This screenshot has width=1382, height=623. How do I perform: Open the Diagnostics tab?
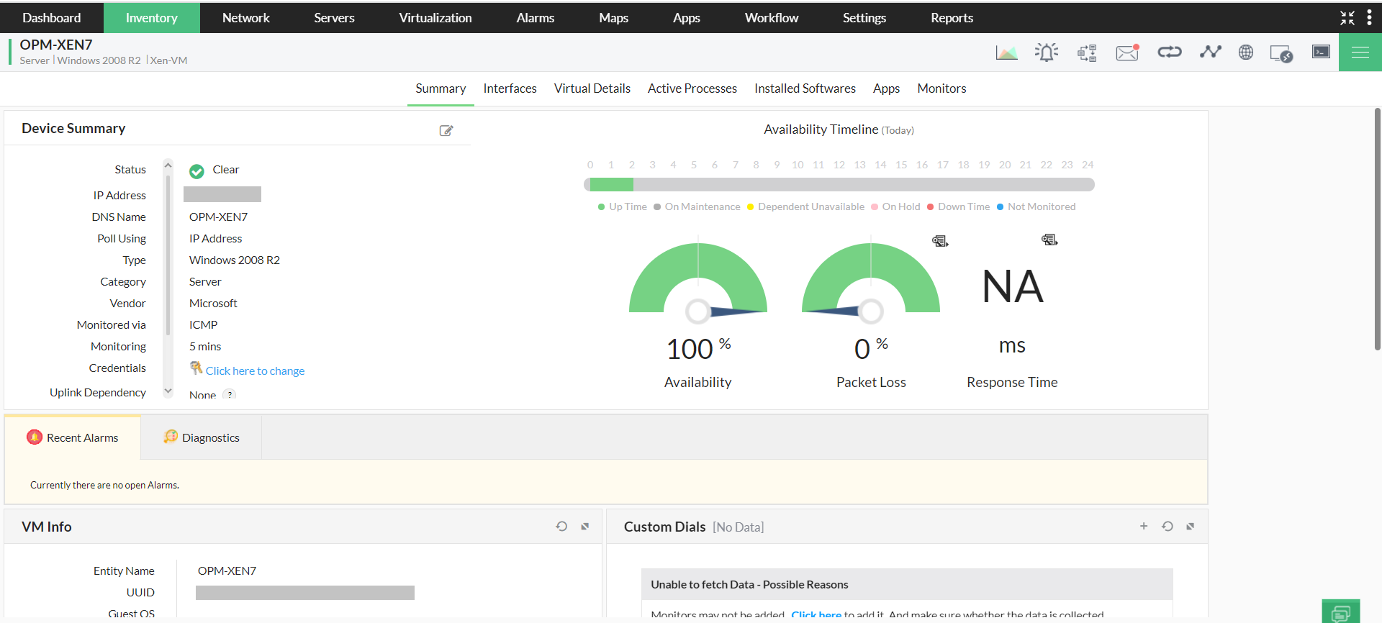(x=202, y=437)
